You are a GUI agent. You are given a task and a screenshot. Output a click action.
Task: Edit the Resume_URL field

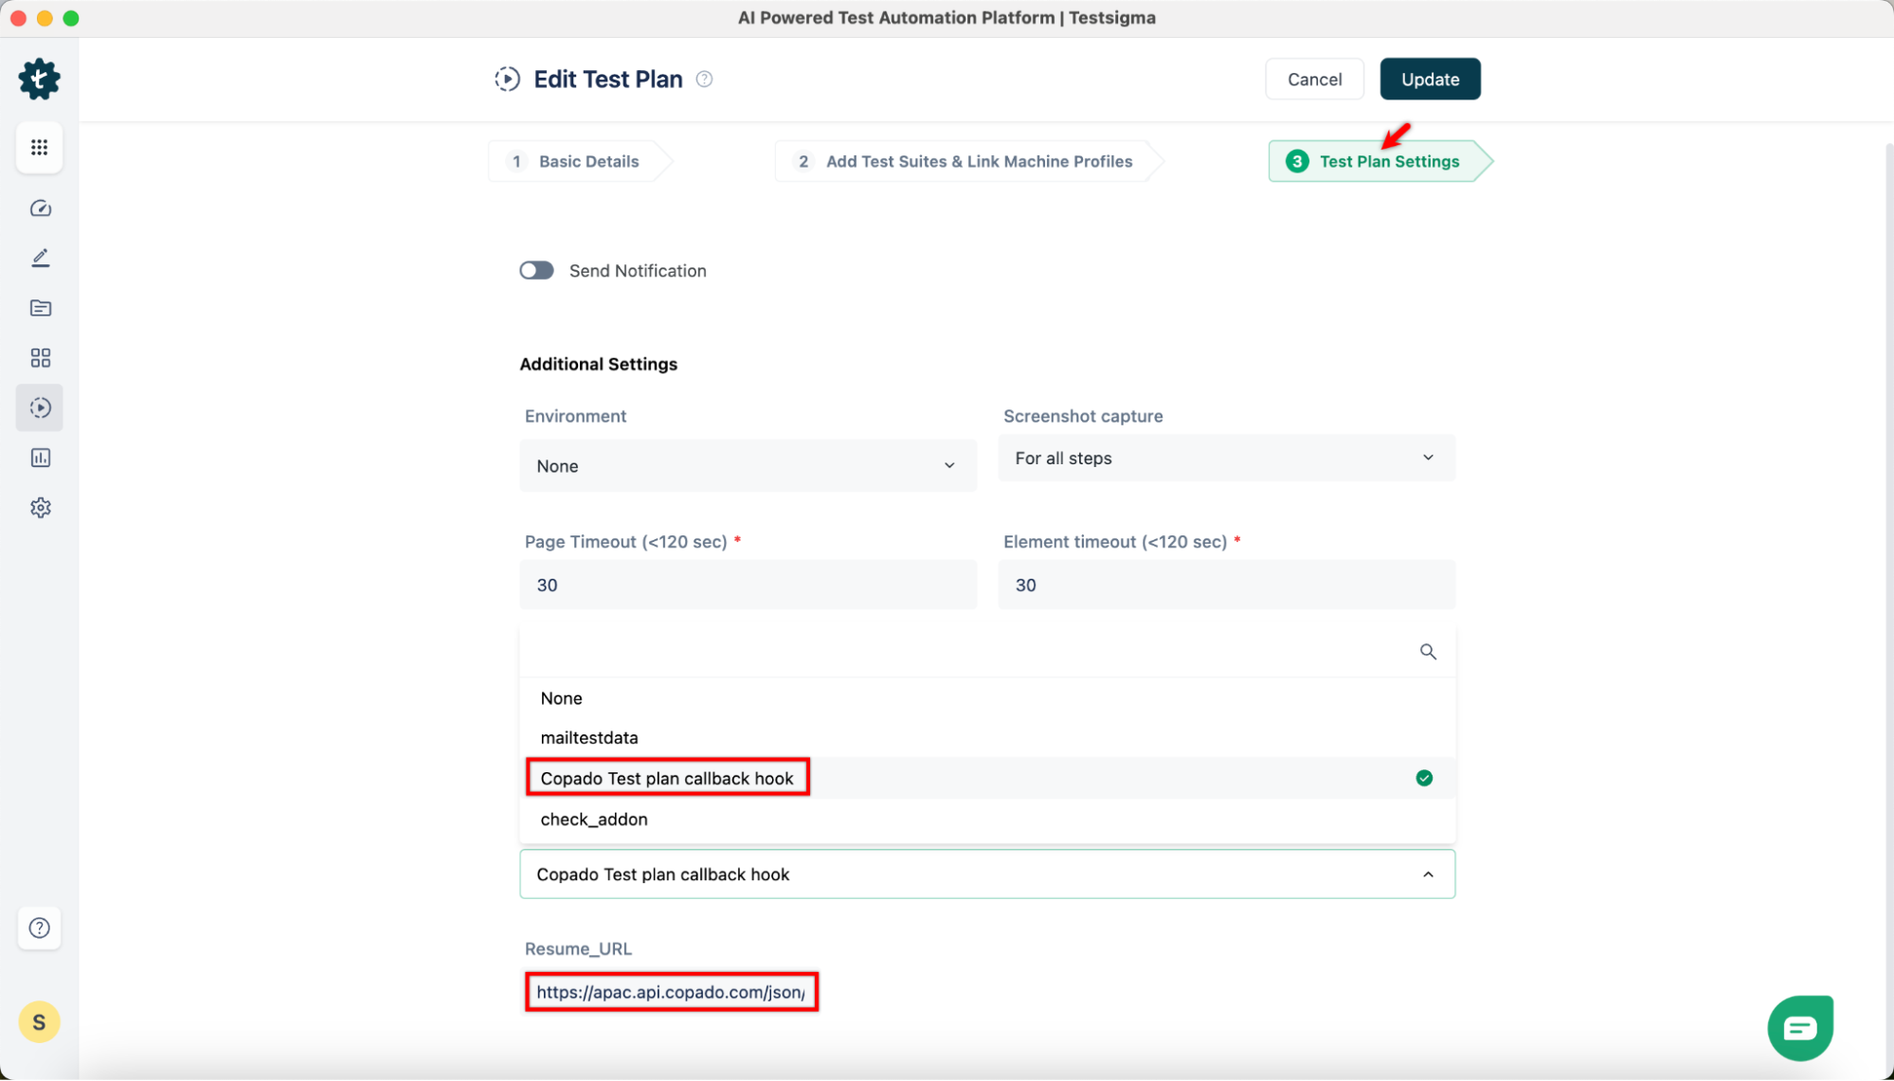671,992
